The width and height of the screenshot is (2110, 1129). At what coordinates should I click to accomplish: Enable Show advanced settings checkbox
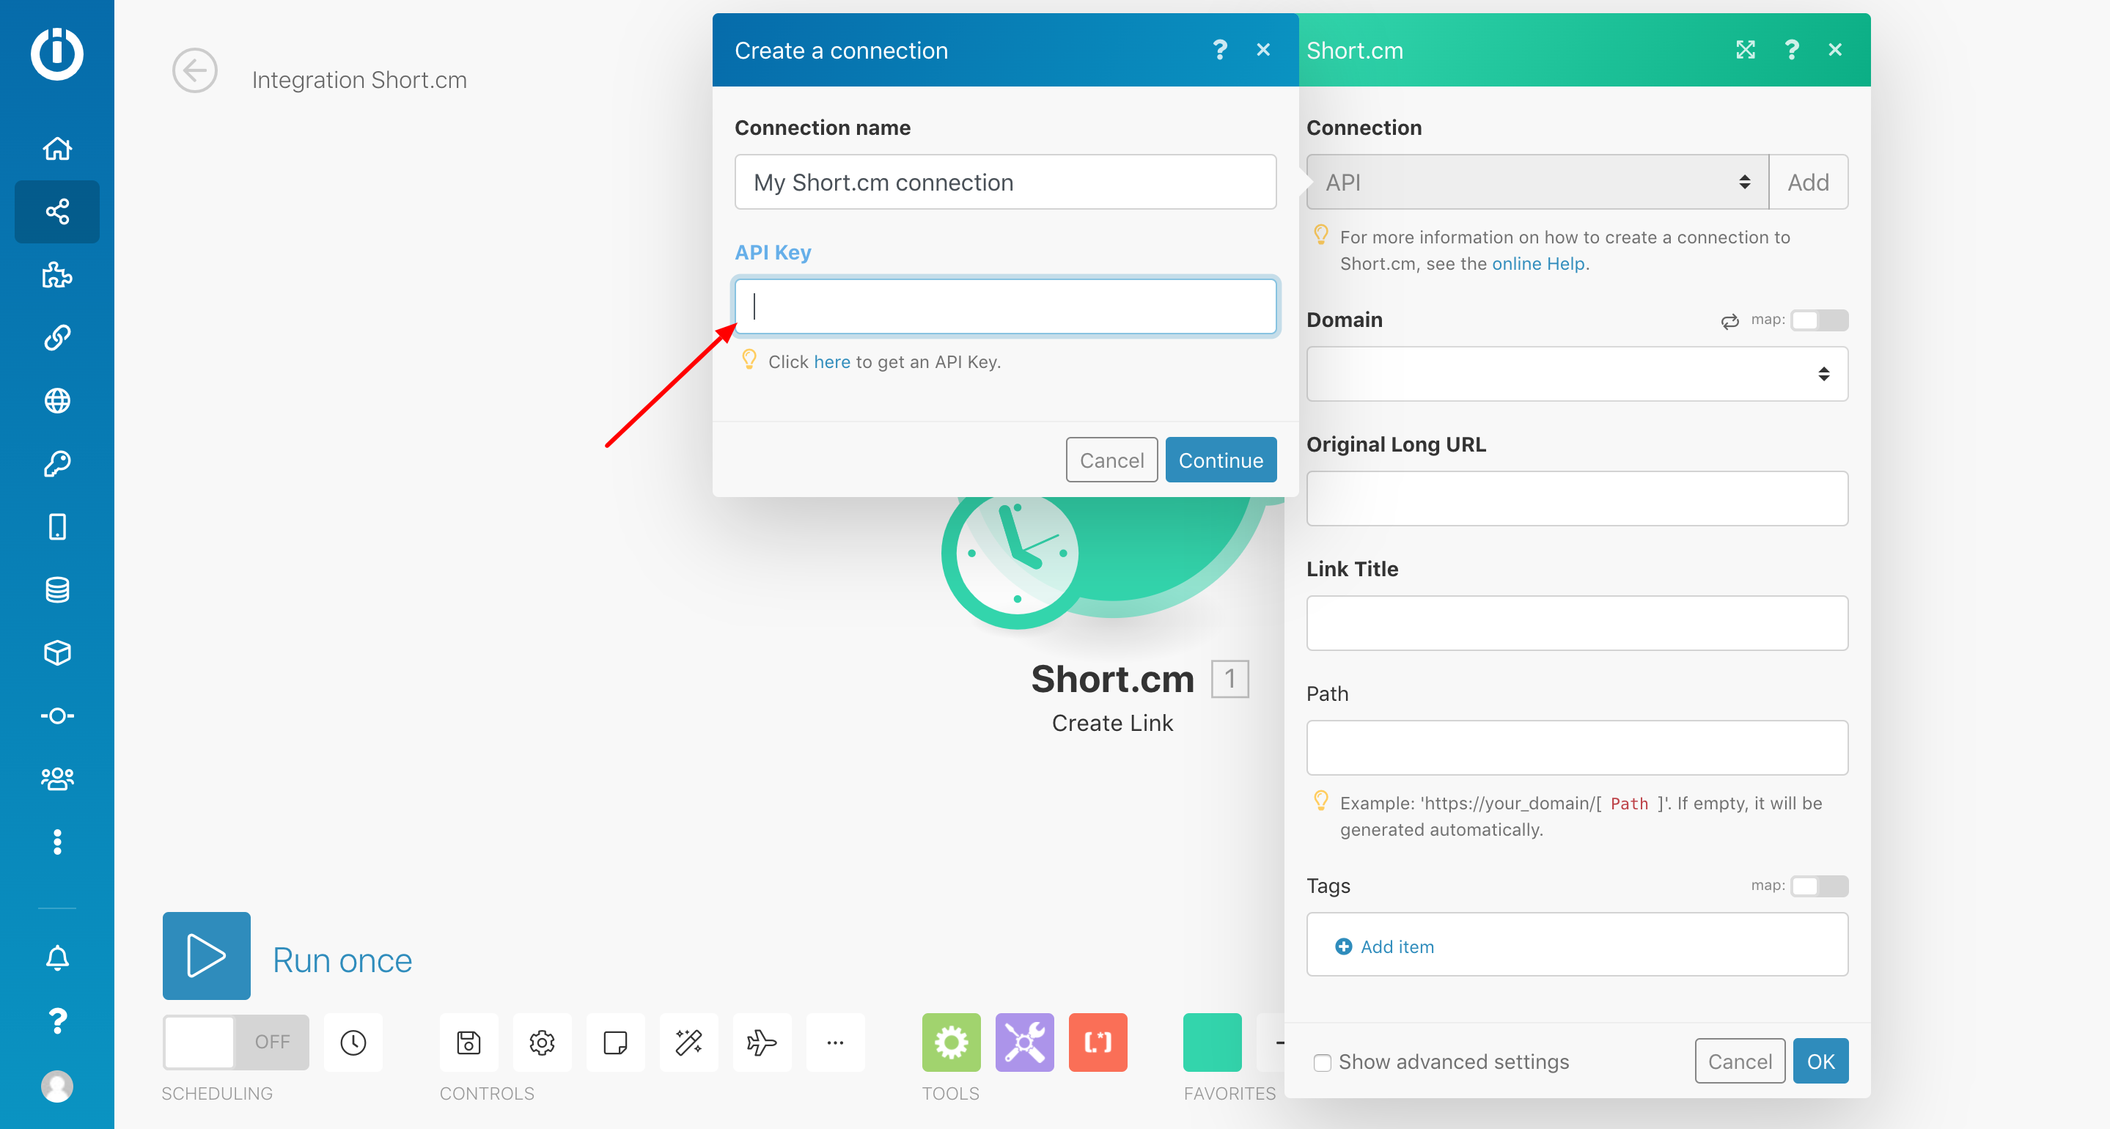tap(1322, 1062)
